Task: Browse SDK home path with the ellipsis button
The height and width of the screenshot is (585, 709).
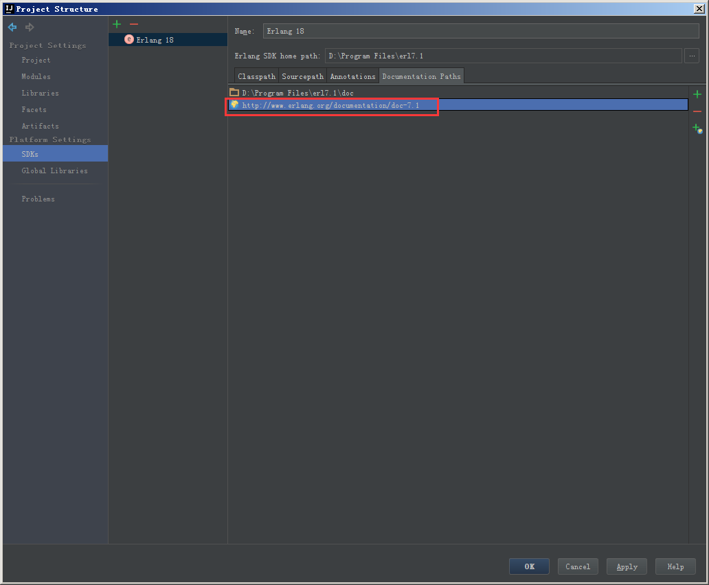Action: pos(691,56)
